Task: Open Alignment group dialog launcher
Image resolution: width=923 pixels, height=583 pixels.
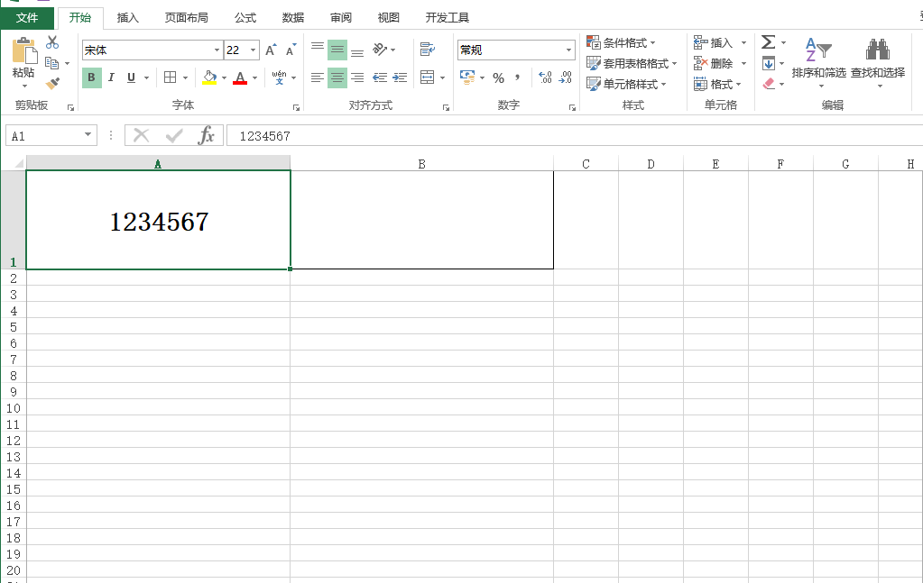Action: [x=447, y=107]
